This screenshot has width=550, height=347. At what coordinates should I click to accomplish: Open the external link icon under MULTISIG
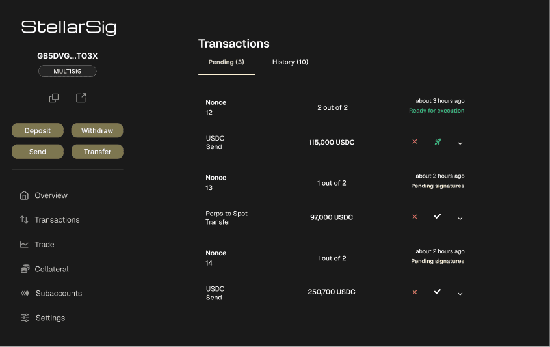[x=81, y=98]
